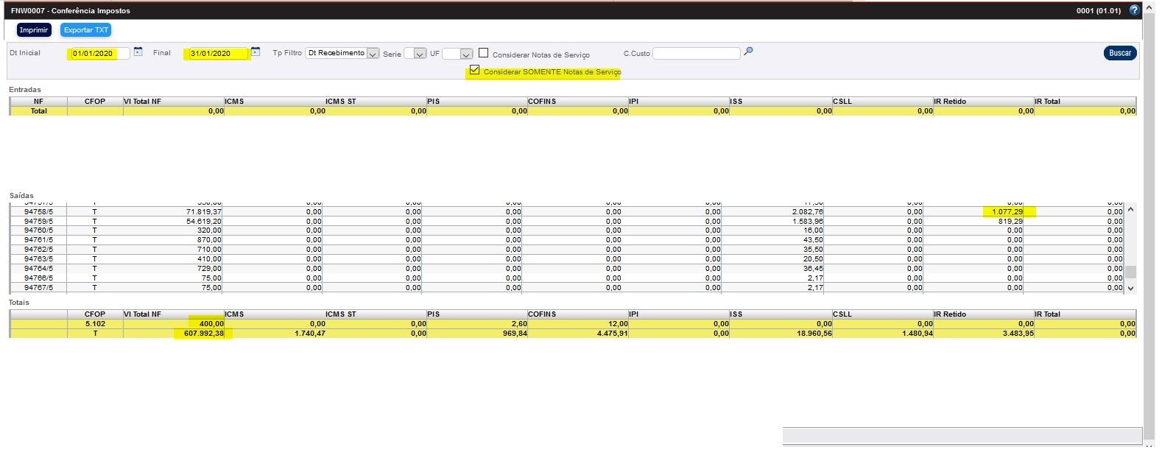Click the Final date field
This screenshot has height=458, width=1162.
216,53
